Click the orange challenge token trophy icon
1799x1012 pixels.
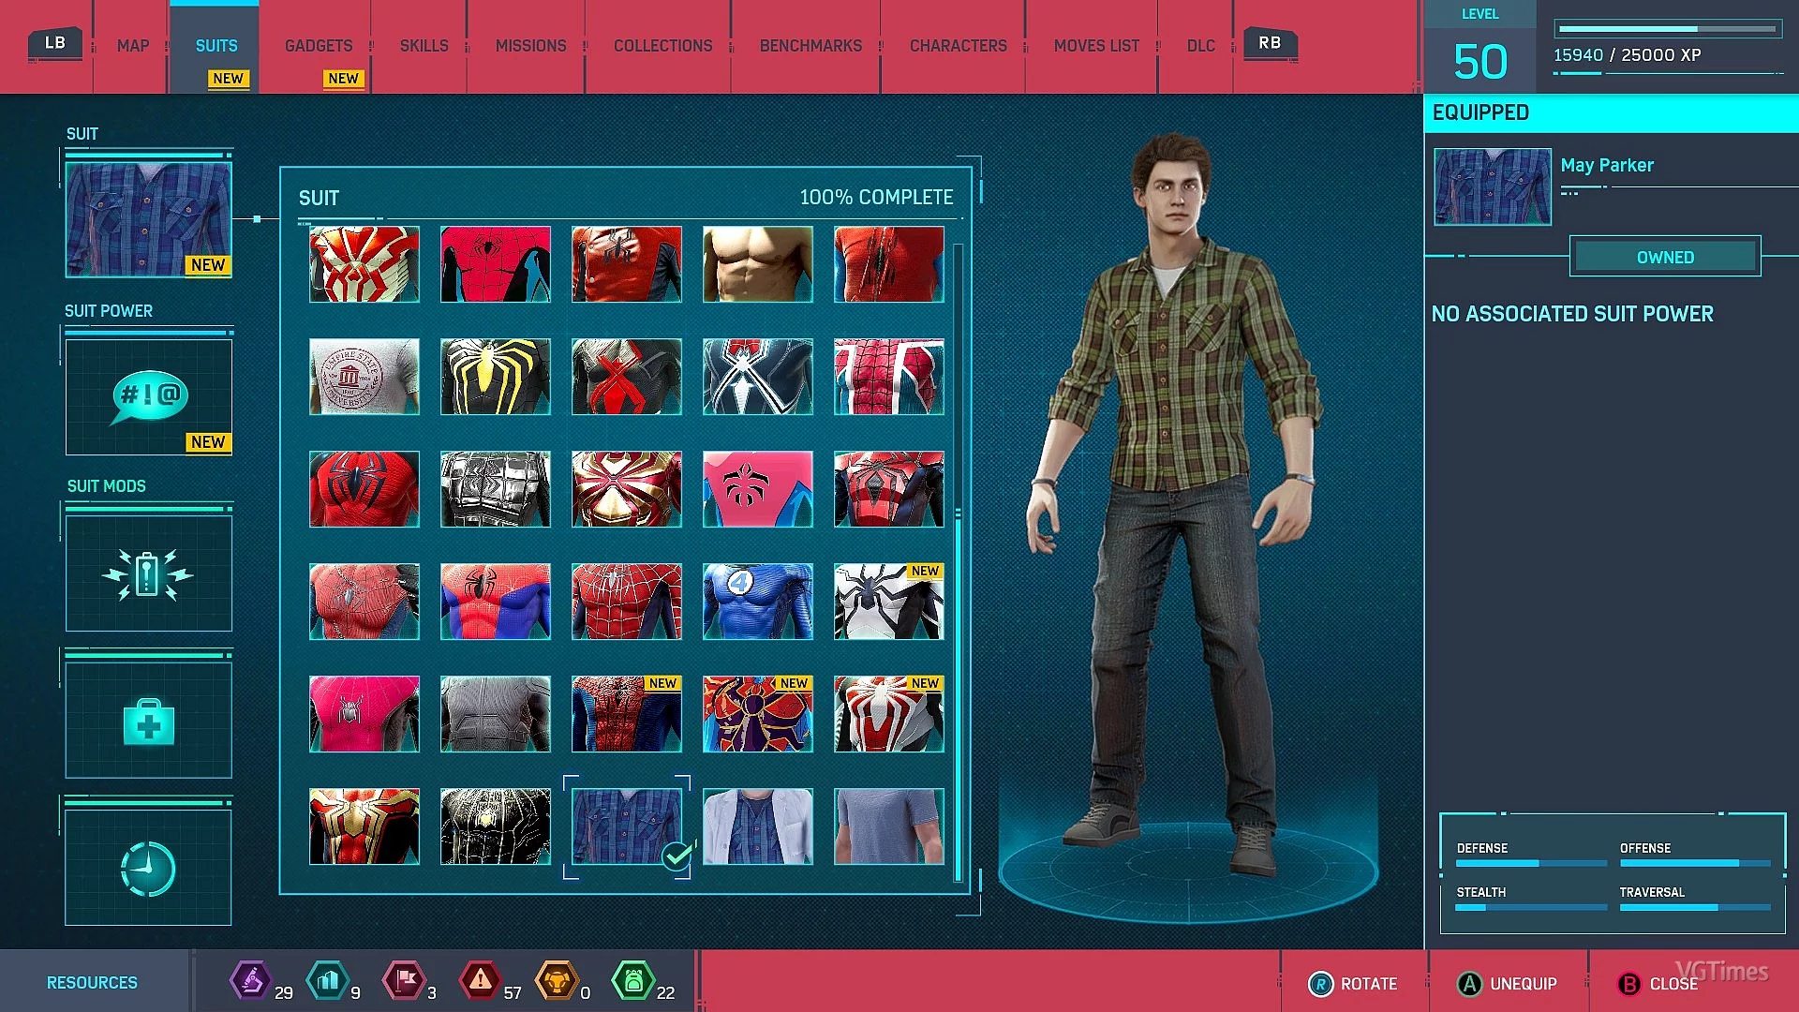[557, 981]
